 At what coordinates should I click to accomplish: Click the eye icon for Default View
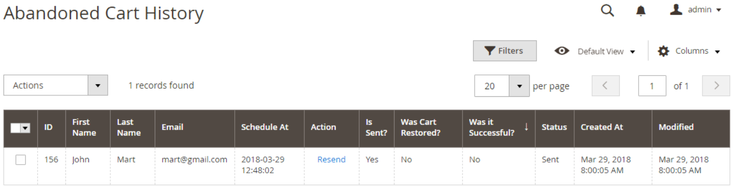pos(562,51)
